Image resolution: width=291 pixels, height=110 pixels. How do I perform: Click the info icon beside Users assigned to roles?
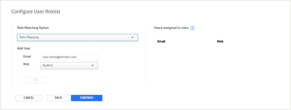pyautogui.click(x=193, y=28)
